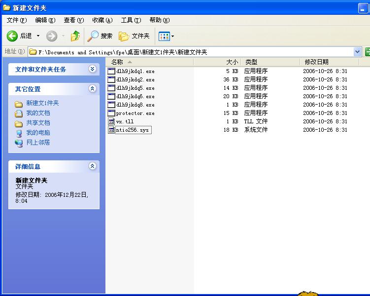
Task: Click the grey Forward arrow icon
Action: click(x=51, y=36)
